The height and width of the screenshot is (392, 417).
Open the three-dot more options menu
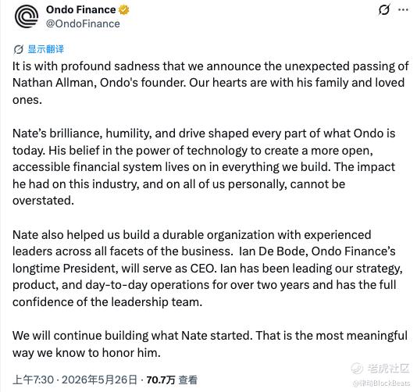pos(403,10)
